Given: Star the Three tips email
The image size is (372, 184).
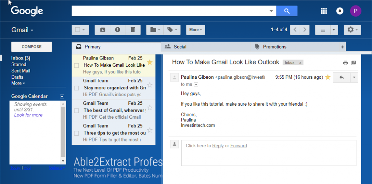Looking at the screenshot, I should [x=150, y=130].
